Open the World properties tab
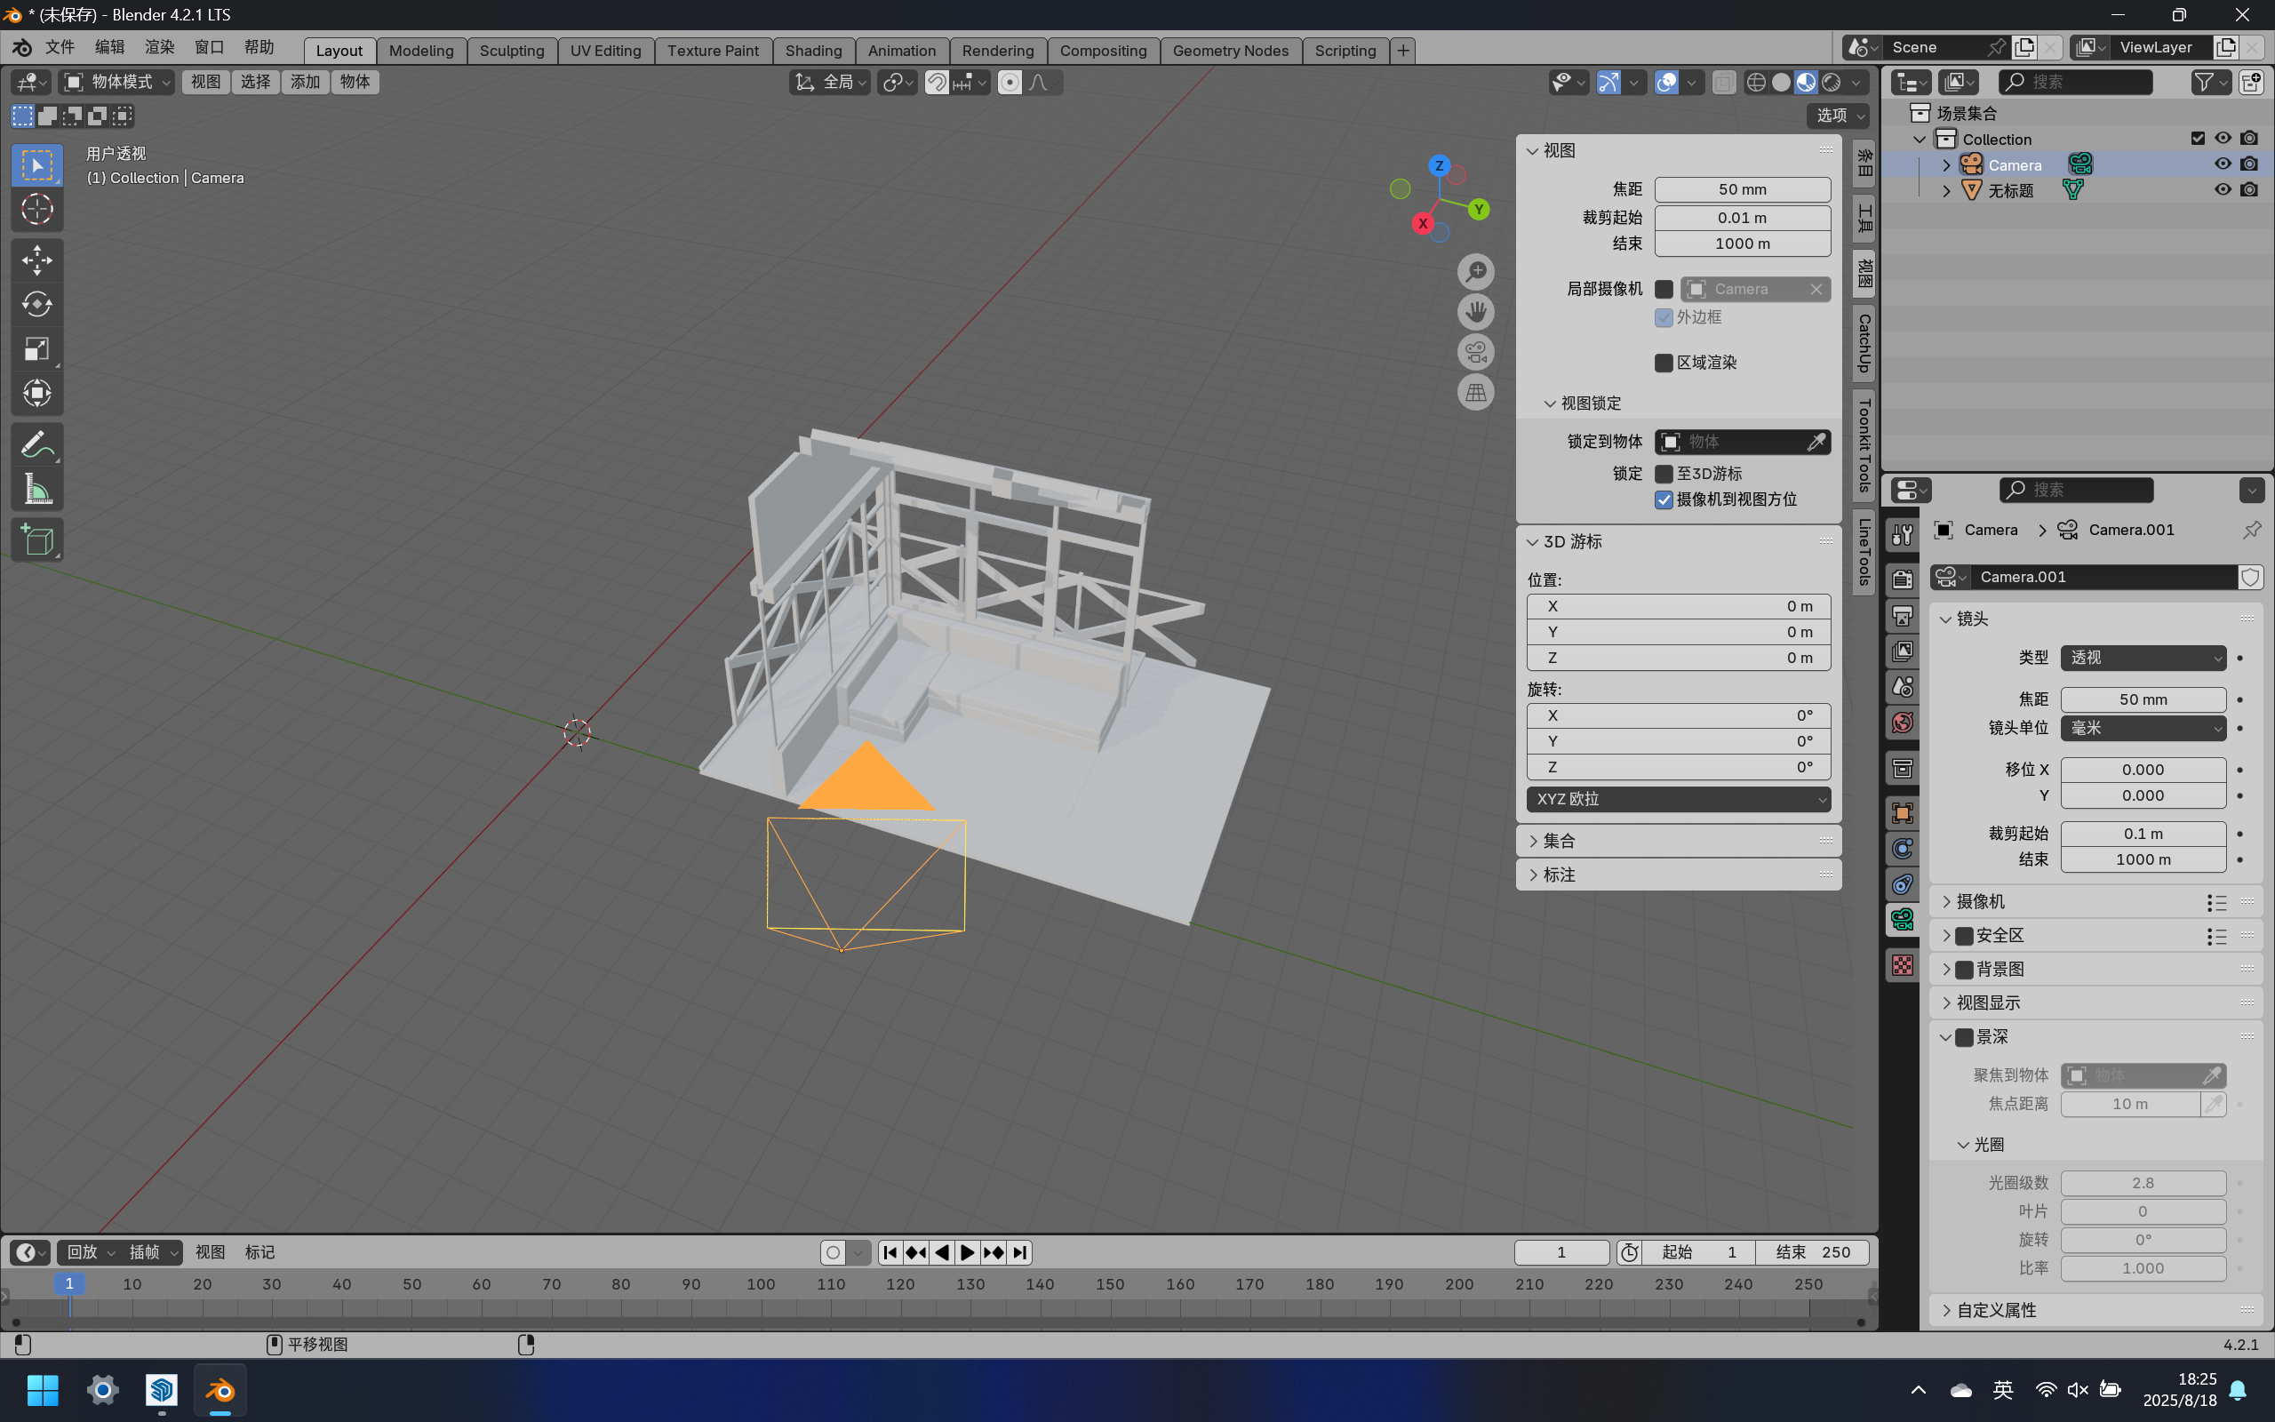This screenshot has width=2275, height=1422. pos(1903,723)
